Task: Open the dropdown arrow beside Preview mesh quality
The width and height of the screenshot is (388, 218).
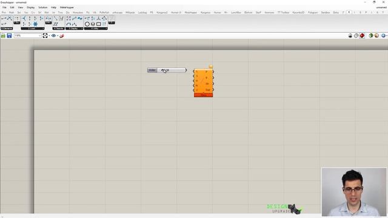Action: click(387, 36)
